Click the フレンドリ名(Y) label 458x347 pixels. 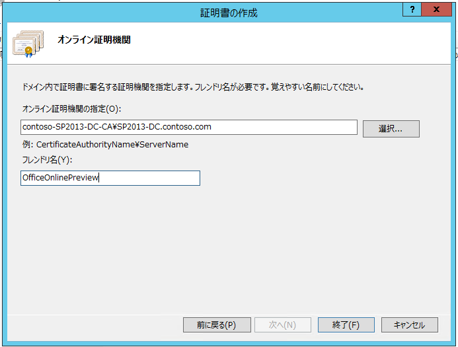point(47,160)
